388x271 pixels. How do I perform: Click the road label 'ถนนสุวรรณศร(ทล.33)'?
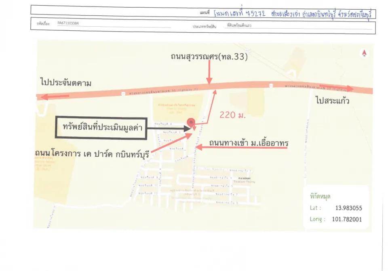point(209,57)
